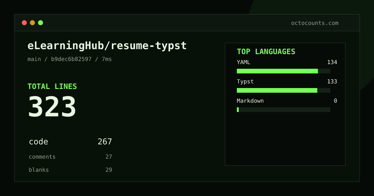374x196 pixels.
Task: Select the total lines value 323
Action: 52,107
